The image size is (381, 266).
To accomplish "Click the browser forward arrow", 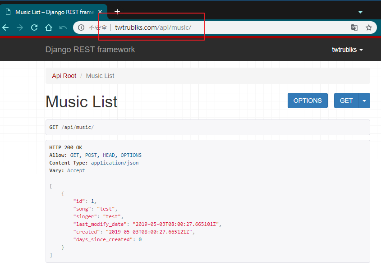I will [20, 28].
